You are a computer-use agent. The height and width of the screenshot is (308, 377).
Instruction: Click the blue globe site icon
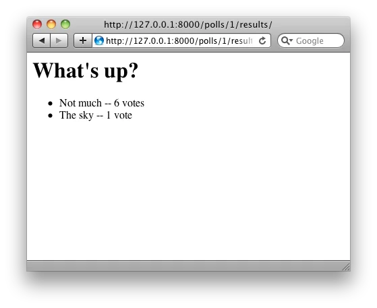click(x=99, y=40)
